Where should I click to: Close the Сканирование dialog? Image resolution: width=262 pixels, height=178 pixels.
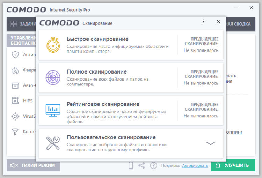pyautogui.click(x=218, y=21)
